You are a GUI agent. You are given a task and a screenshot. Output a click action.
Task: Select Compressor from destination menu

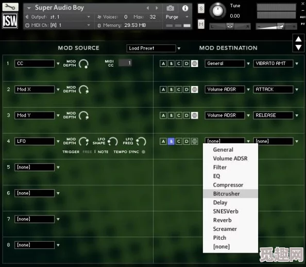(x=230, y=185)
